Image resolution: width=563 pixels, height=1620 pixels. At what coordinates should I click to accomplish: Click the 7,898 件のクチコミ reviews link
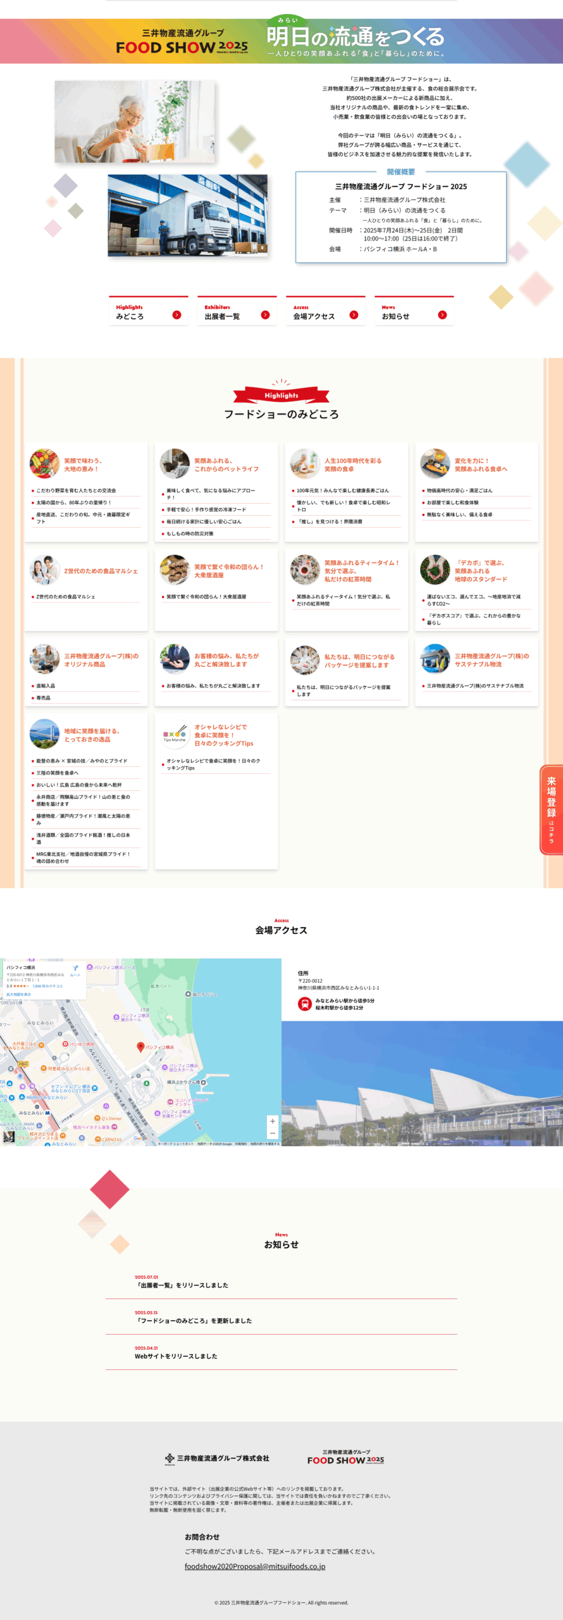pos(47,986)
